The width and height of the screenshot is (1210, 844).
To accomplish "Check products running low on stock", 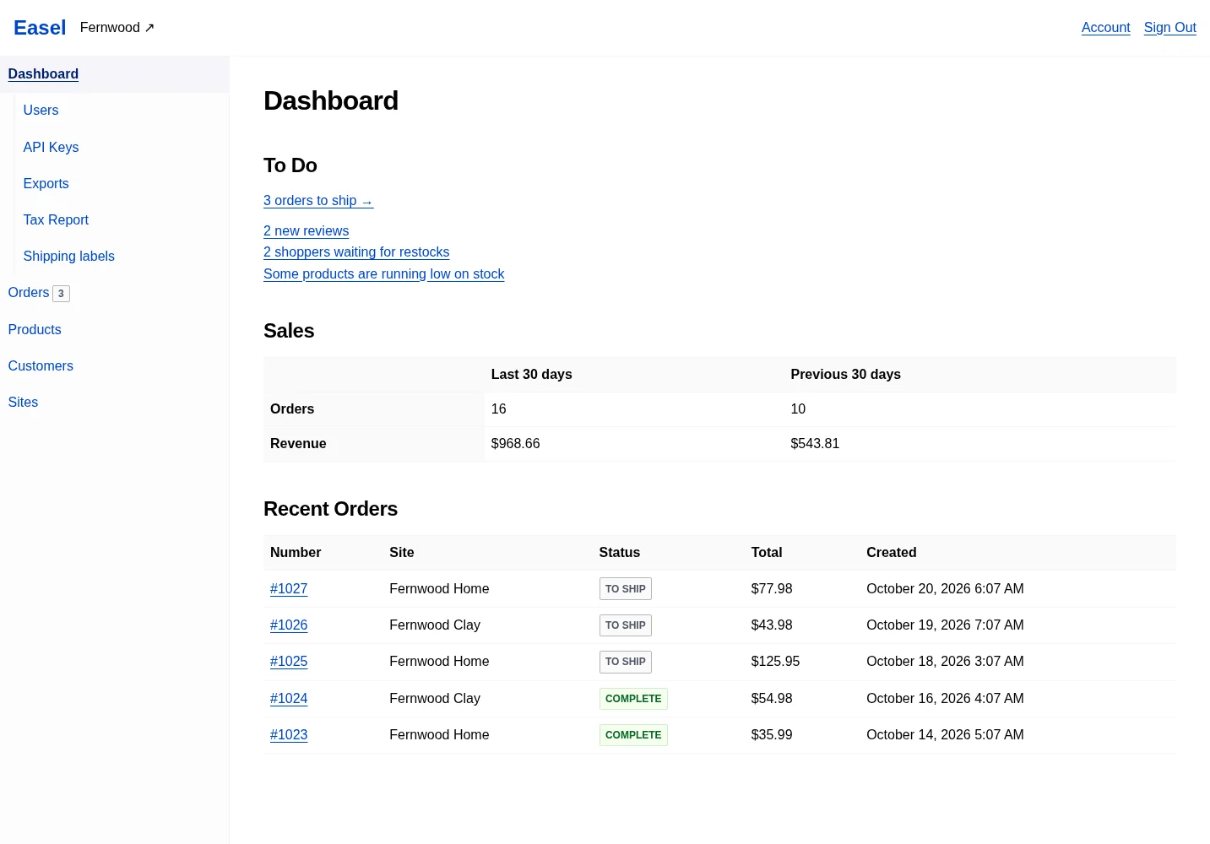I will pyautogui.click(x=383, y=274).
